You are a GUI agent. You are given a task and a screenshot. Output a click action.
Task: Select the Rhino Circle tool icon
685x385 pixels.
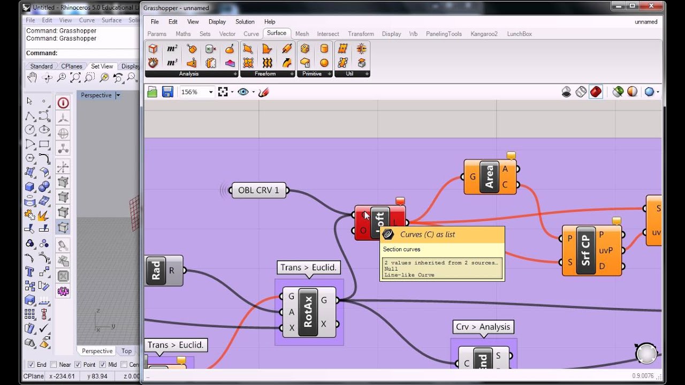30,130
